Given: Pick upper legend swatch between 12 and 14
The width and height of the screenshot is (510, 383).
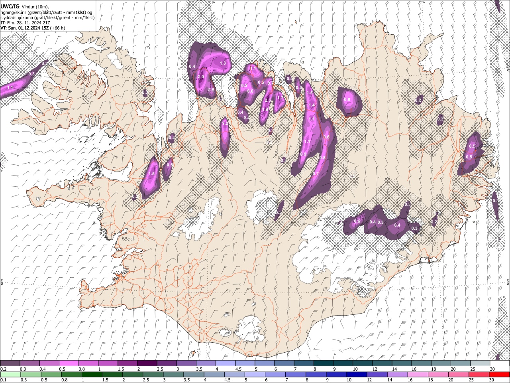Looking at the screenshot, I should 382,363.
